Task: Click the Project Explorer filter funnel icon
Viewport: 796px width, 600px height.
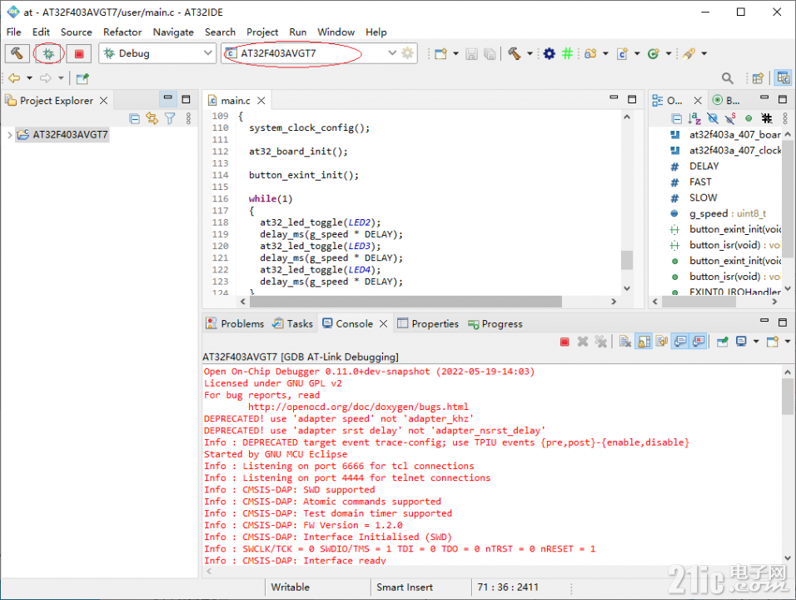Action: pos(170,119)
